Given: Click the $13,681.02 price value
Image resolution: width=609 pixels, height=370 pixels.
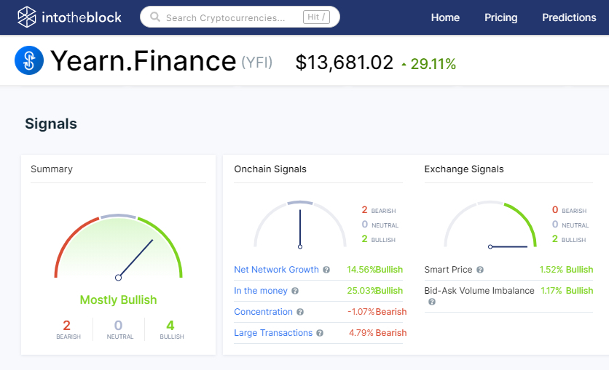Looking at the screenshot, I should 344,63.
